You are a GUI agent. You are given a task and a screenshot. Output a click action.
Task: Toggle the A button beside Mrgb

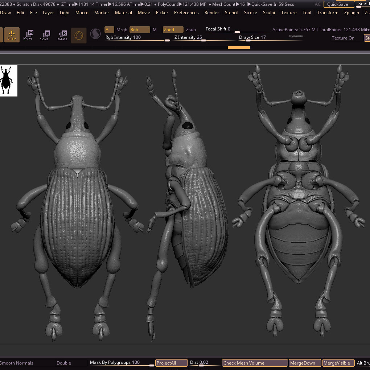click(x=109, y=30)
